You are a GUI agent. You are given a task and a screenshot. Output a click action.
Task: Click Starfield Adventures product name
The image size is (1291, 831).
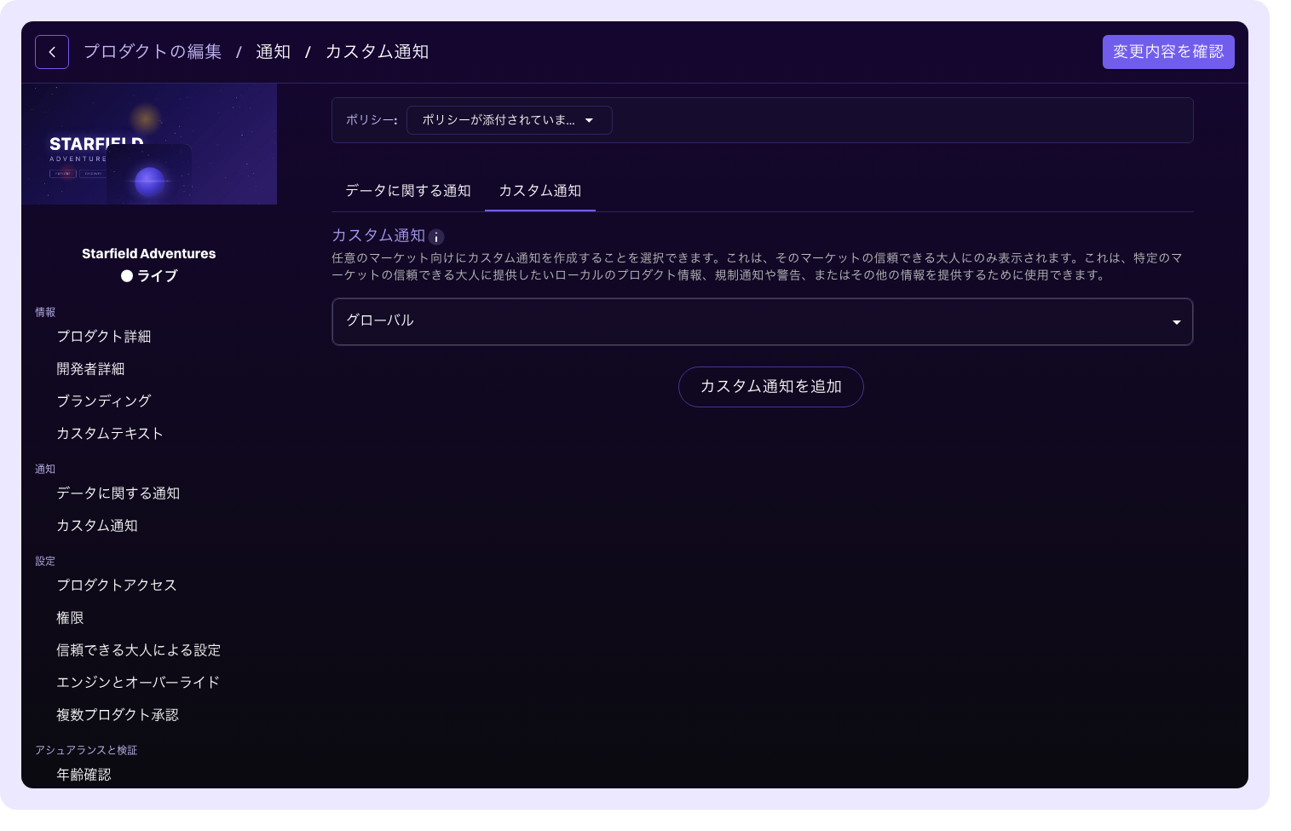[x=149, y=254]
